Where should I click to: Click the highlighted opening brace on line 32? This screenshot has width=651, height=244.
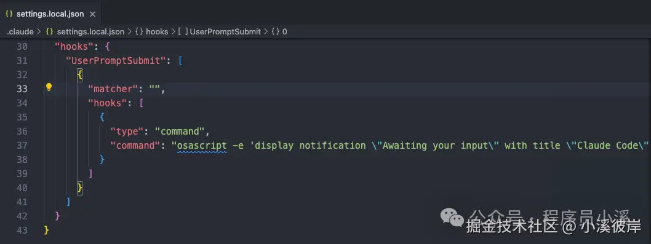point(80,75)
